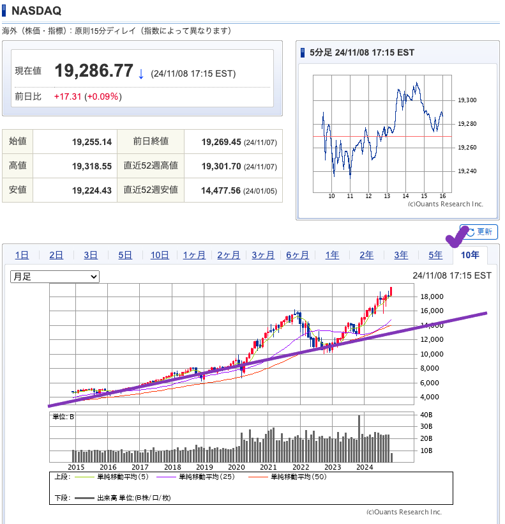This screenshot has height=524, width=505.
Task: Select the active 10年 tab
Action: click(x=470, y=256)
